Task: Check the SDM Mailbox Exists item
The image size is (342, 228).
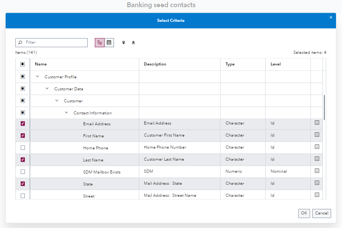Action: (x=23, y=172)
